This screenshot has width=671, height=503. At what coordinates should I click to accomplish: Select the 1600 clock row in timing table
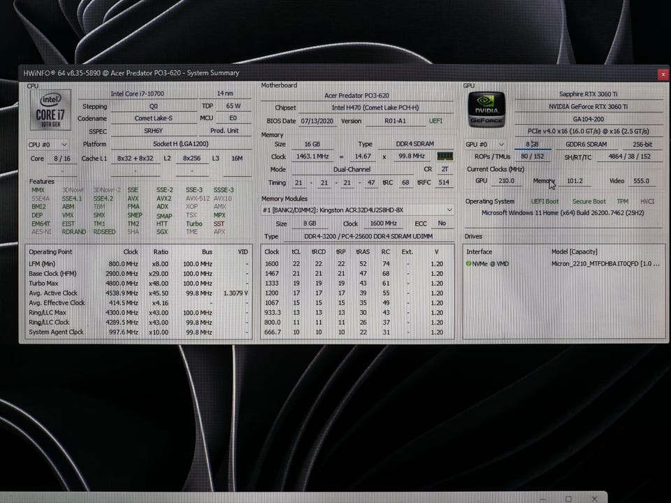273,263
